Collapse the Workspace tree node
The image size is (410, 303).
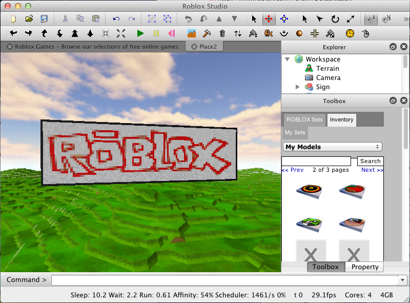(288, 59)
